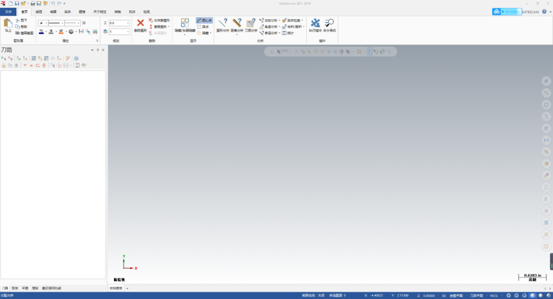Click the wireframe color swatch in attributes
Viewport: 553px width, 299px height.
(x=41, y=32)
